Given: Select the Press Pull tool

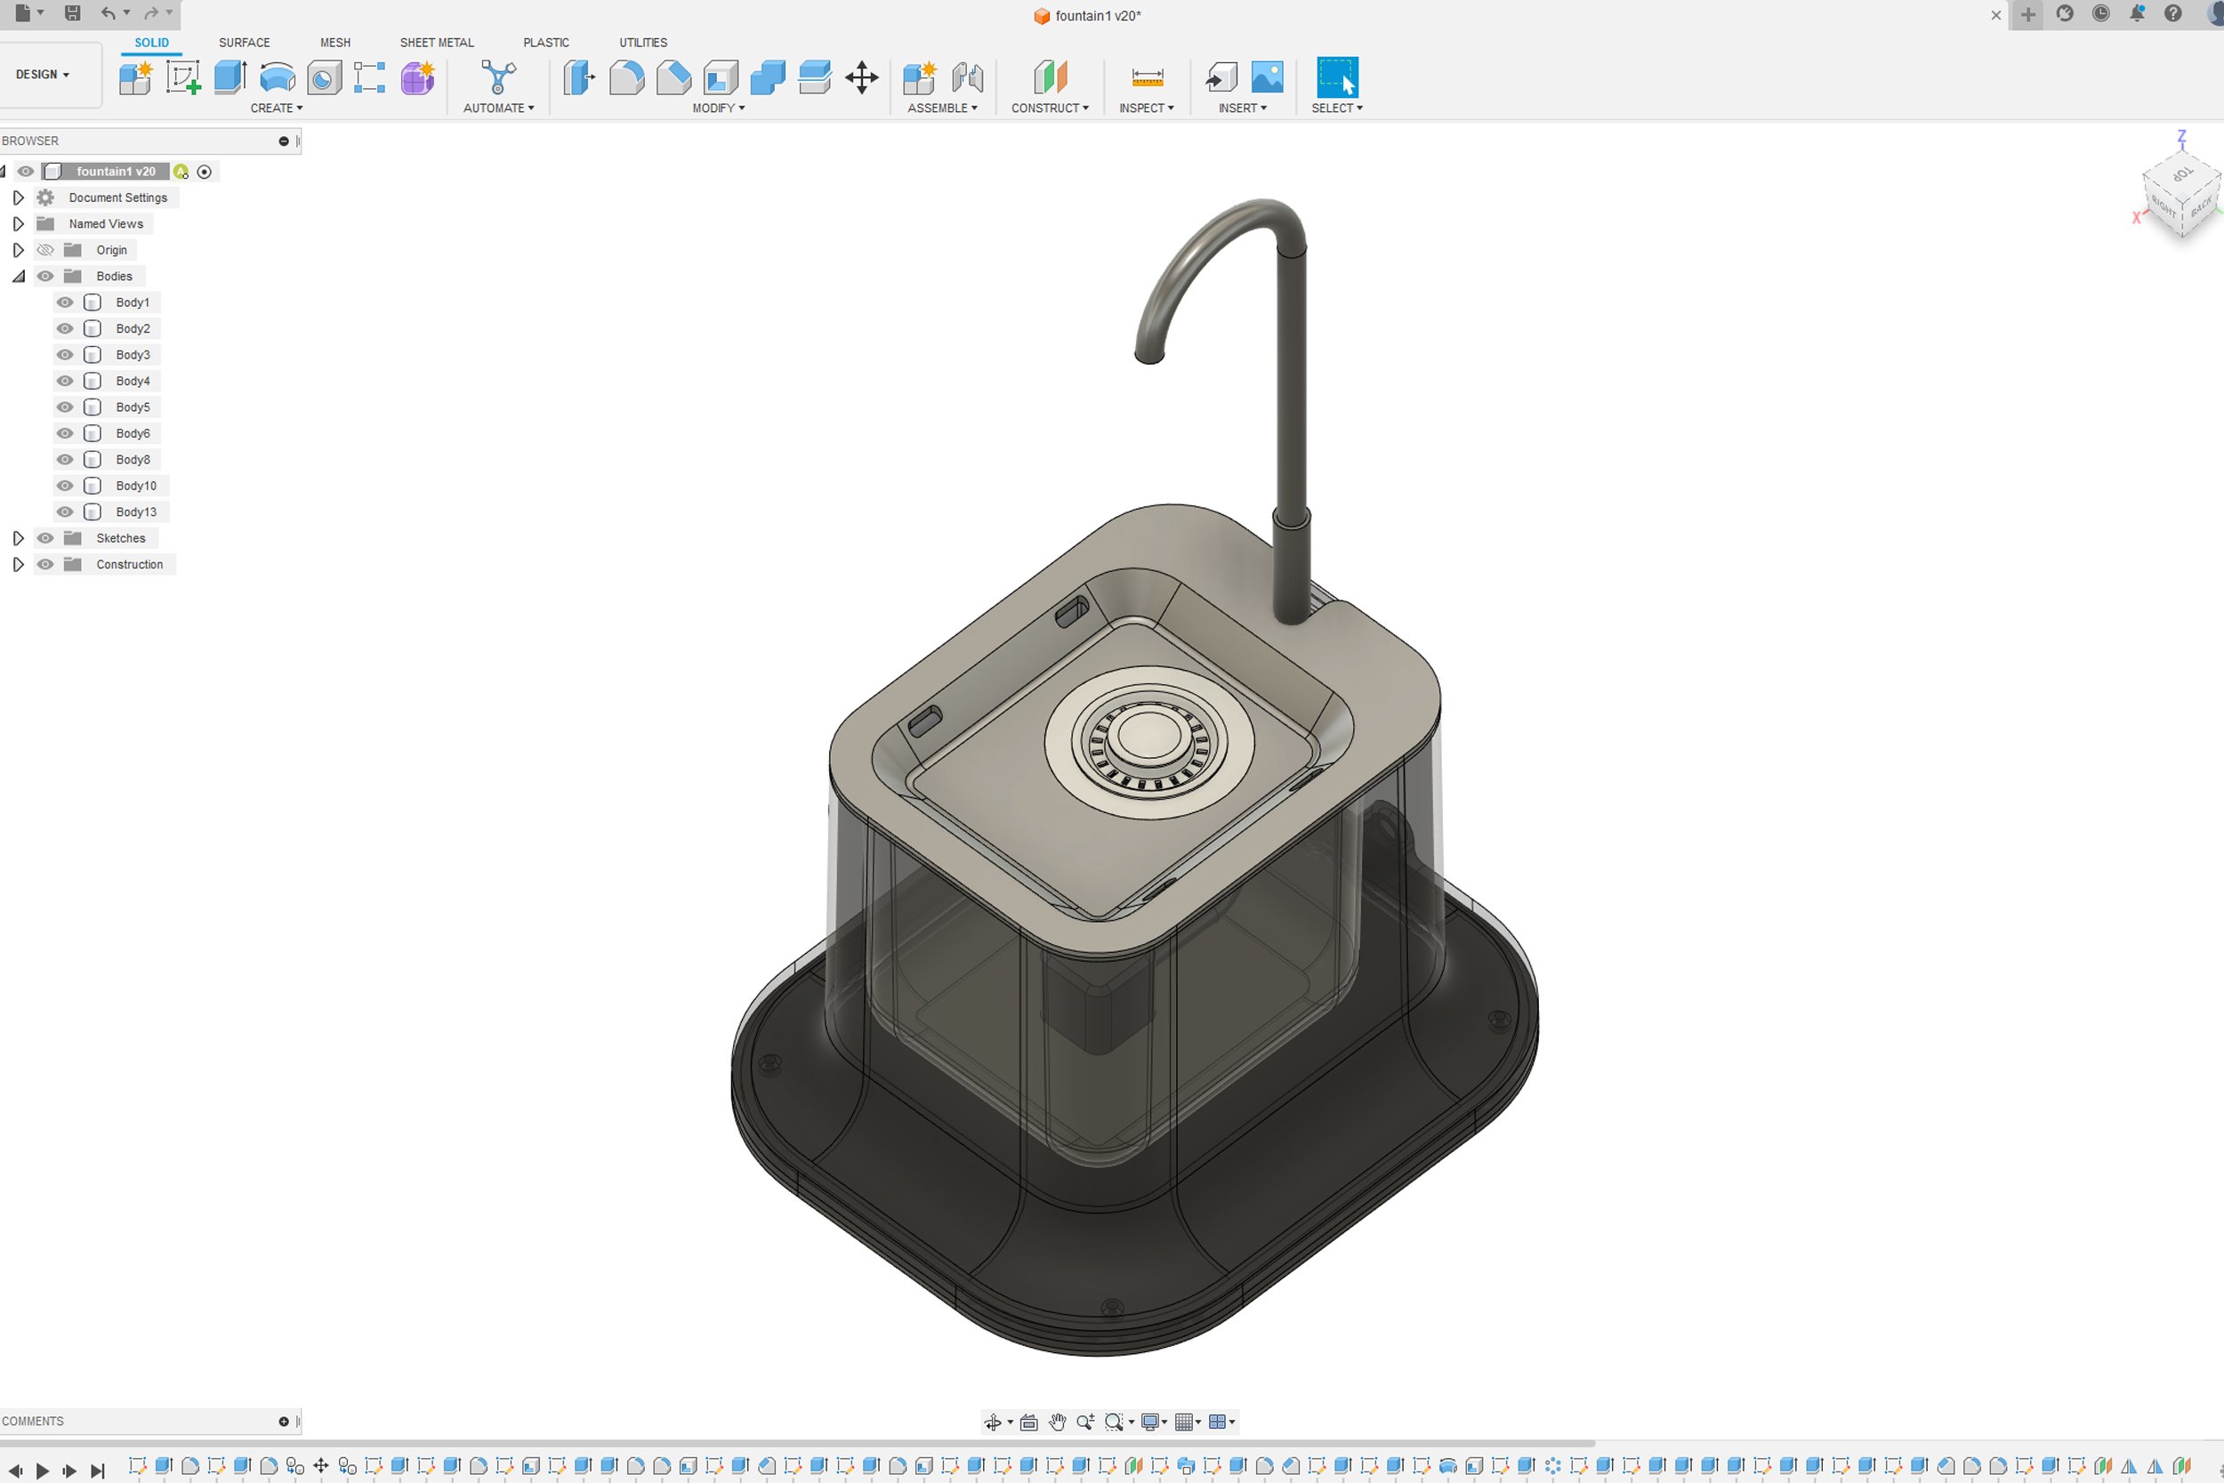Looking at the screenshot, I should point(580,77).
